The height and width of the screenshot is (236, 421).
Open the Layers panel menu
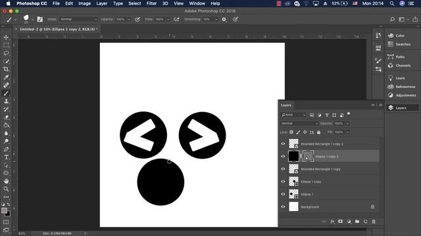(x=380, y=105)
